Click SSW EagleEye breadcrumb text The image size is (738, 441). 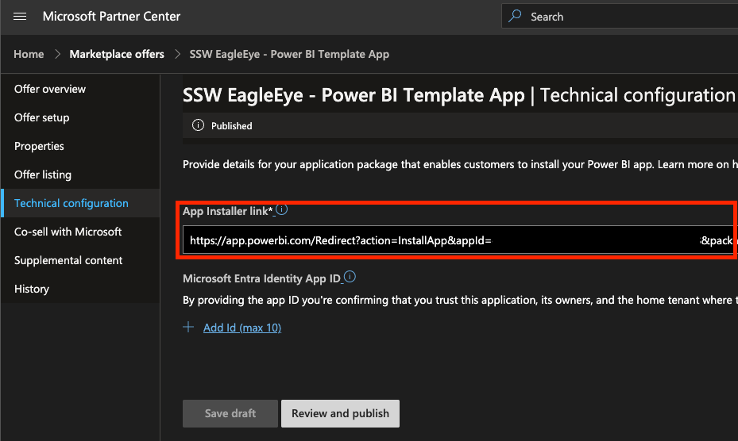pos(289,54)
